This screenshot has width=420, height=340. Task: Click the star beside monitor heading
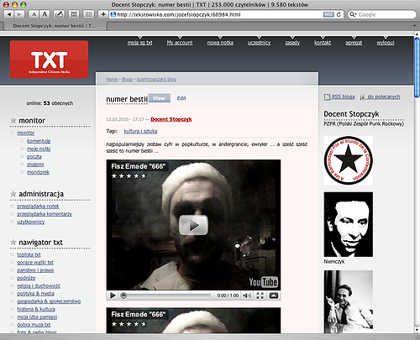(13, 120)
